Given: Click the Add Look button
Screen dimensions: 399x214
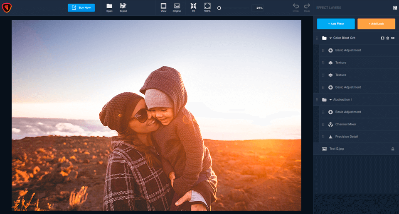Looking at the screenshot, I should tap(376, 24).
